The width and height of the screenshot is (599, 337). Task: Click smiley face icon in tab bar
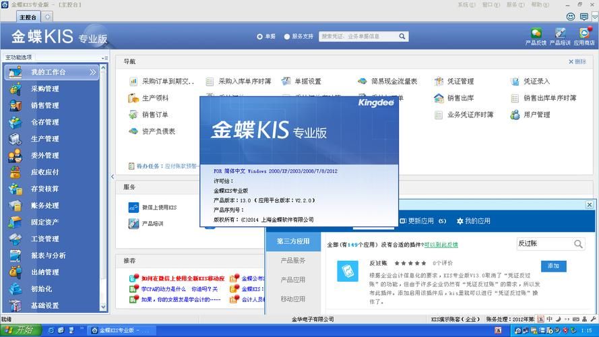[570, 16]
